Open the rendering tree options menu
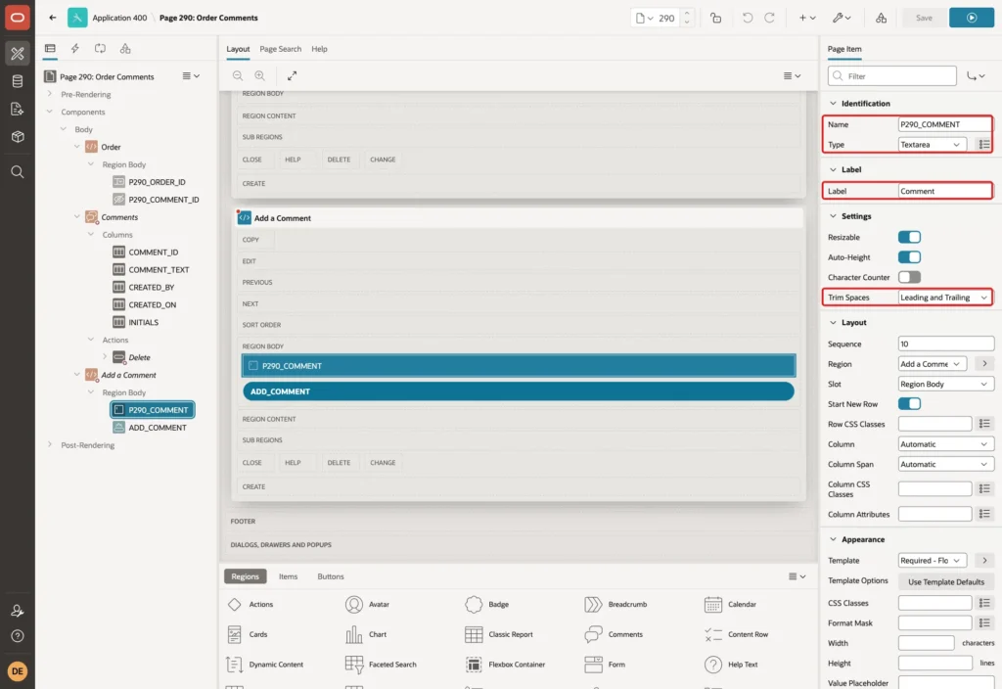Viewport: 1002px width, 689px height. pos(191,76)
